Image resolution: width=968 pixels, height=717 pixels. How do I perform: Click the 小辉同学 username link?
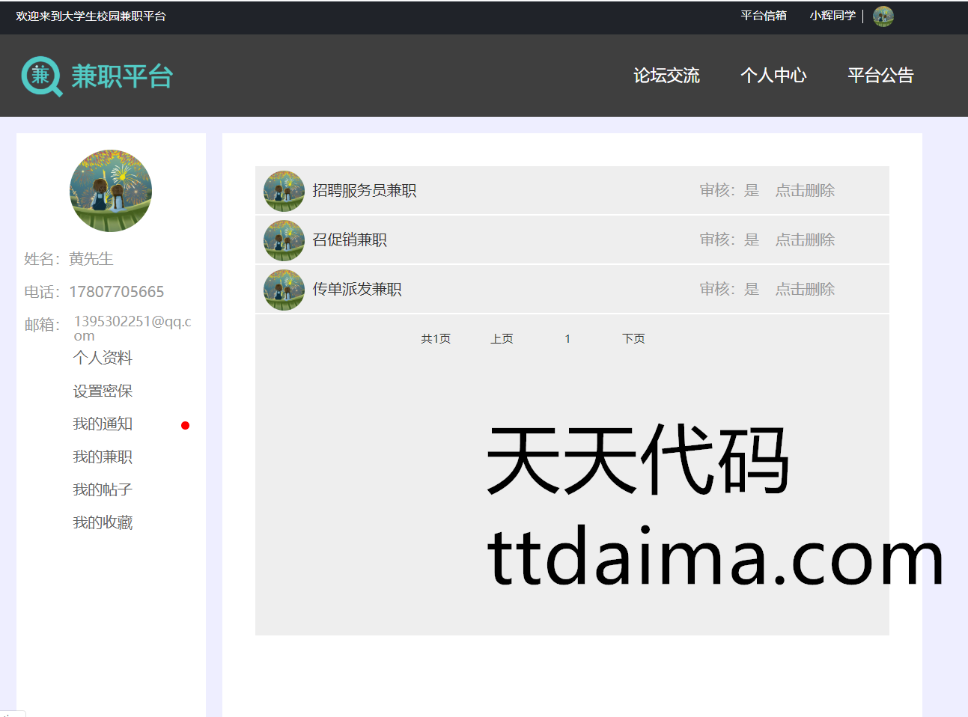tap(832, 16)
